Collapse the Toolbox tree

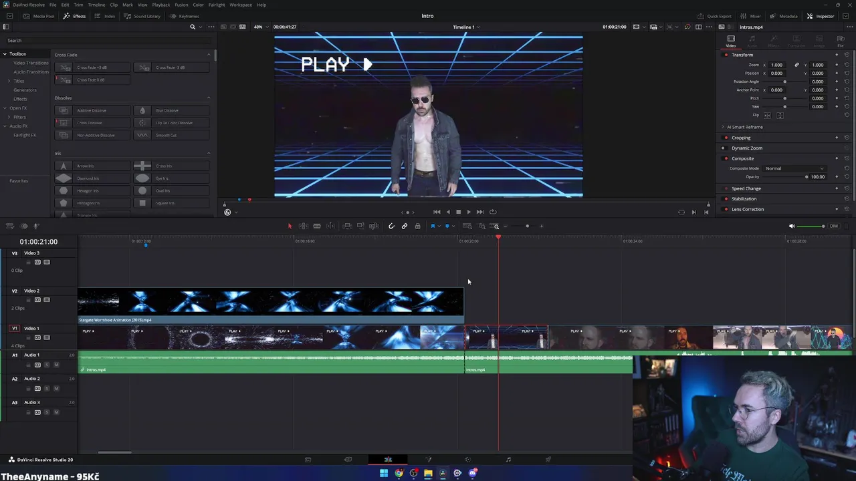(5, 53)
